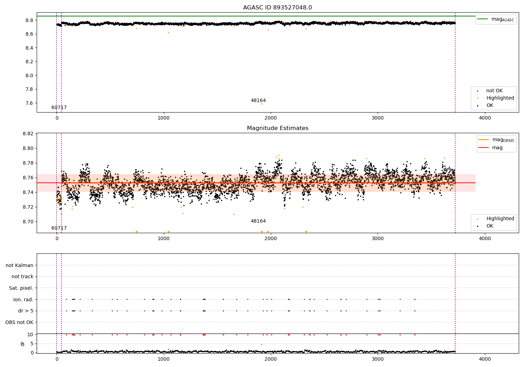The width and height of the screenshot is (524, 367).
Task: Click the 60717 label in the top plot
Action: point(59,108)
